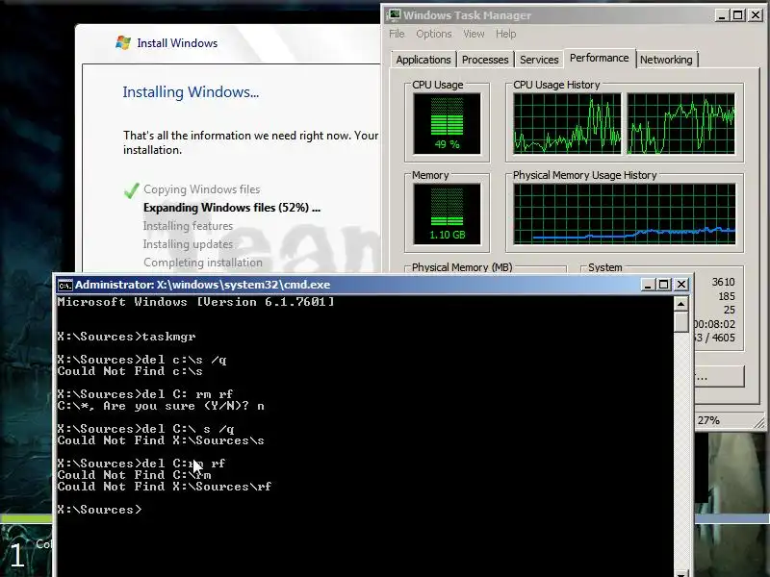
Task: Click the Task Manager resize grip corner
Action: click(x=759, y=421)
